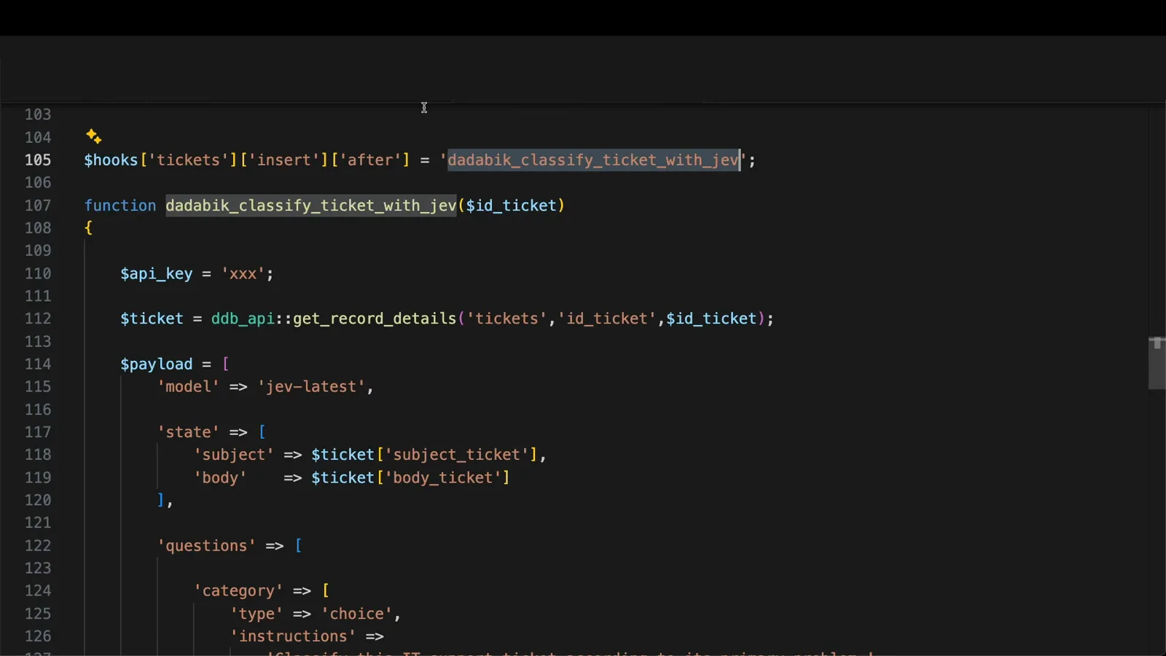Click the 'category' key on line 124
The width and height of the screenshot is (1166, 656).
pos(238,591)
